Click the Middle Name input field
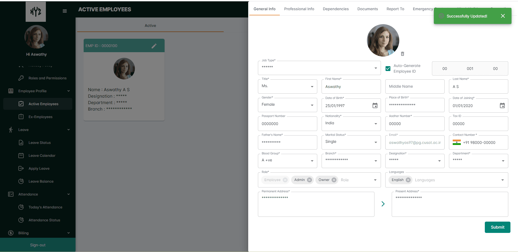The height and width of the screenshot is (252, 518). click(x=415, y=87)
